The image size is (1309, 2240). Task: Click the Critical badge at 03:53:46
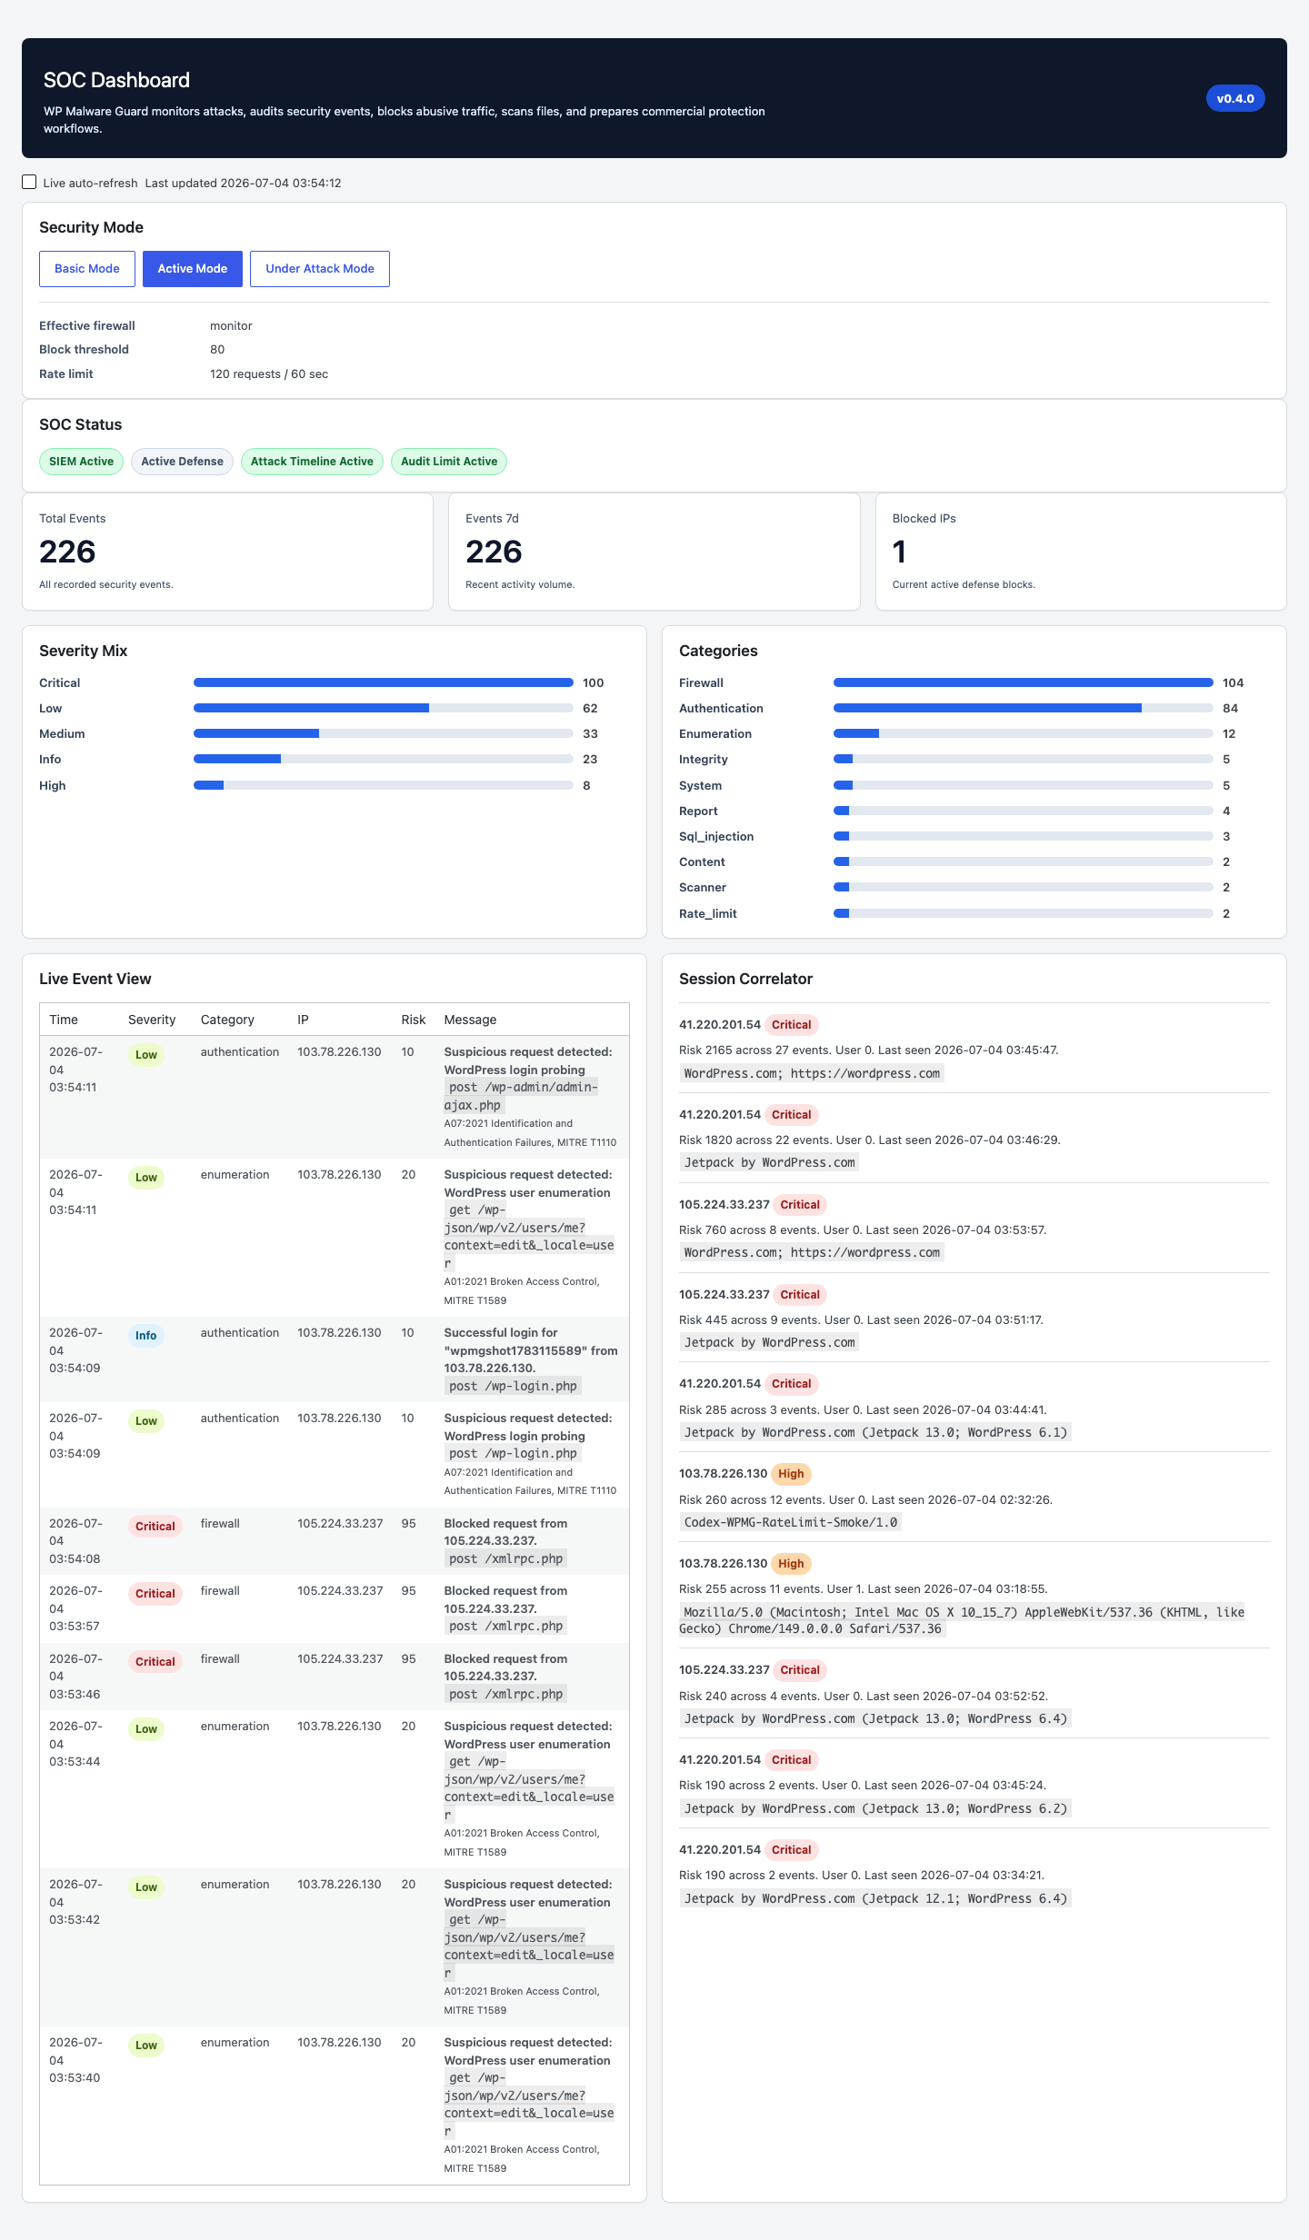155,1662
